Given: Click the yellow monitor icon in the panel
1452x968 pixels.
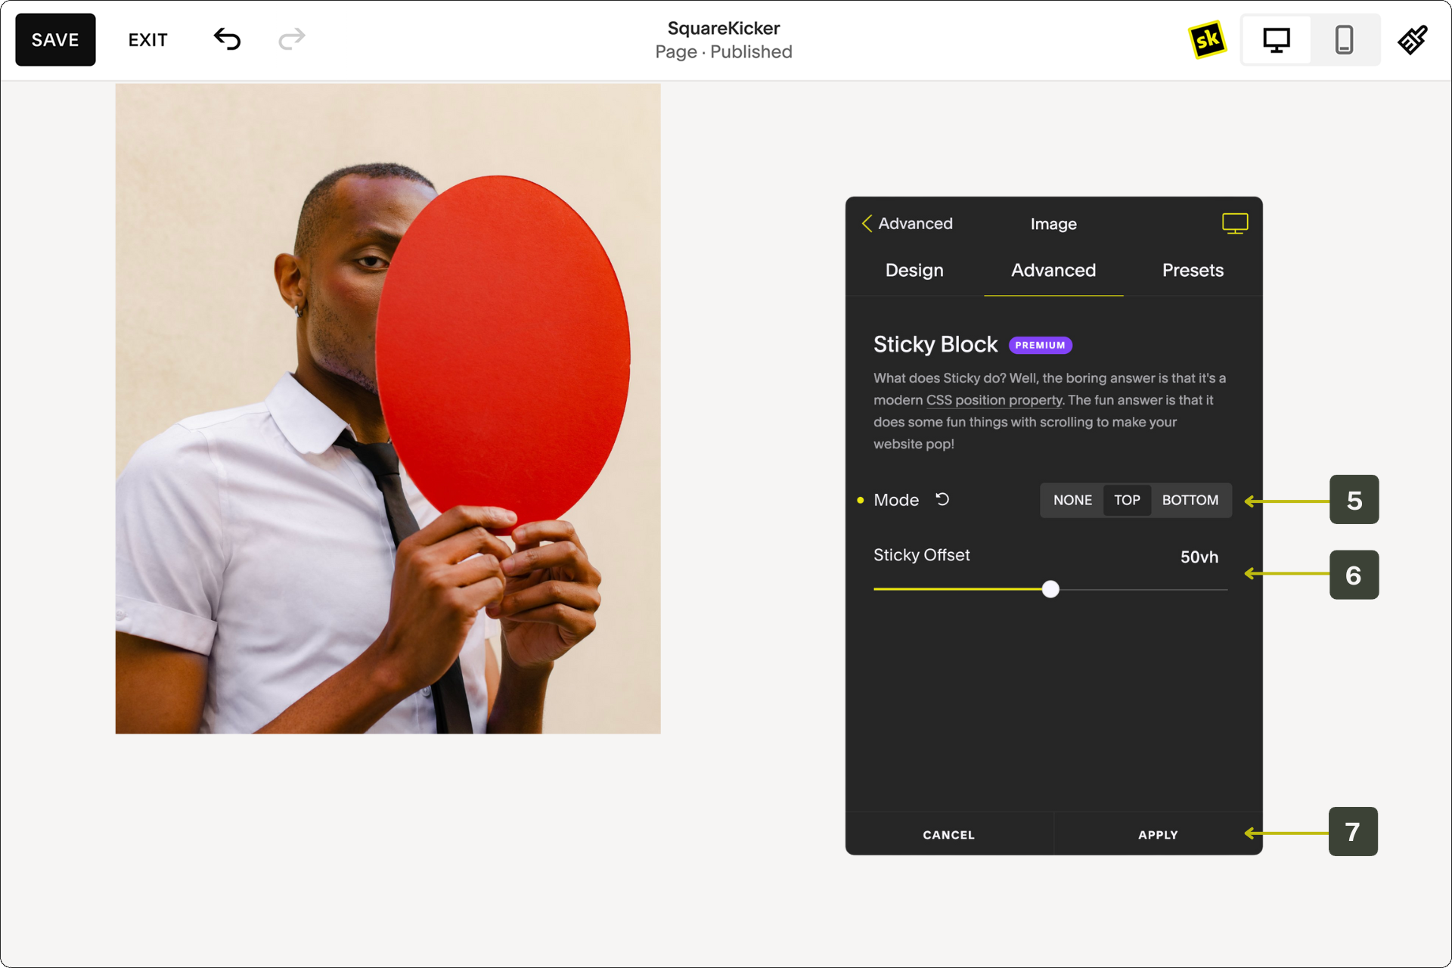Looking at the screenshot, I should coord(1234,223).
